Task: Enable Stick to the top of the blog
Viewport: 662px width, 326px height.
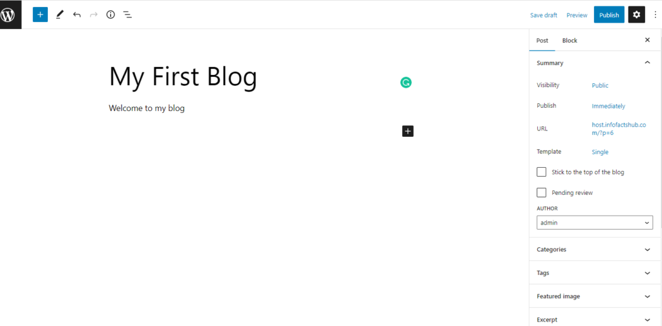Action: 542,172
